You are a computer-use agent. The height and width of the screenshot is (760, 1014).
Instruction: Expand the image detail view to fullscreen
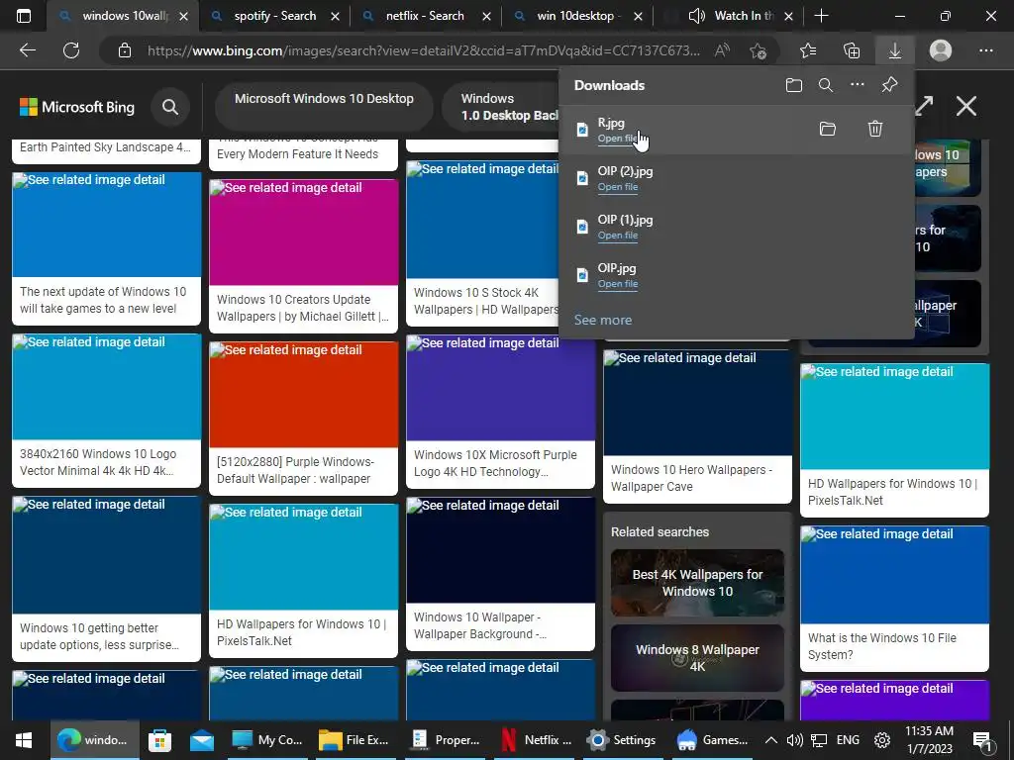tap(924, 107)
